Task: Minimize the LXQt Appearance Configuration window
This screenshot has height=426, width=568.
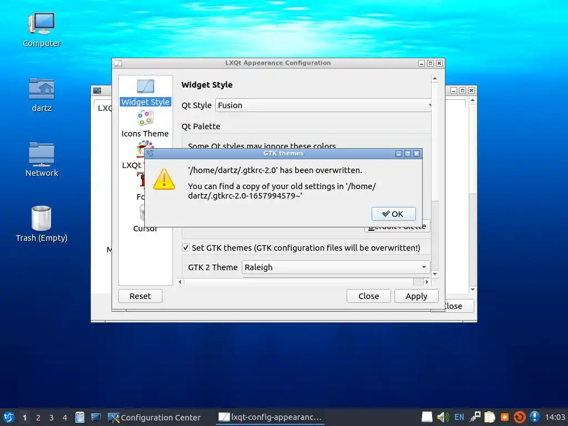Action: tap(422, 63)
